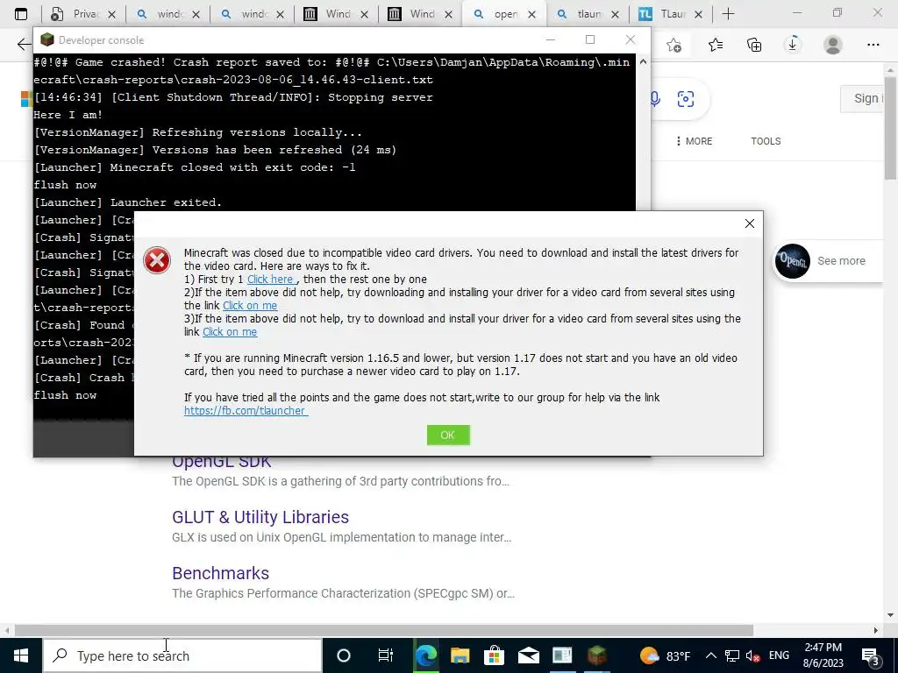Open a new browser tab with plus
This screenshot has width=898, height=673.
click(728, 14)
